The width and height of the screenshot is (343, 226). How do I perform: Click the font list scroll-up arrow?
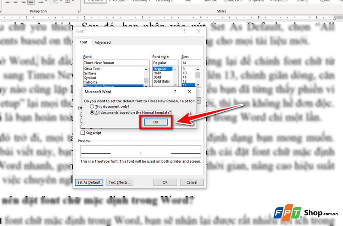[x=146, y=69]
